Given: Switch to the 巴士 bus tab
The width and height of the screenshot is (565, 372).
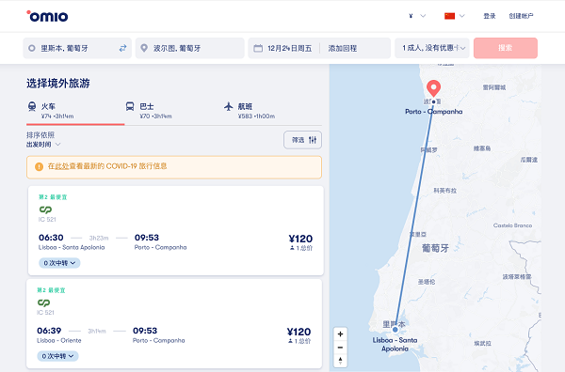Looking at the screenshot, I should click(149, 111).
